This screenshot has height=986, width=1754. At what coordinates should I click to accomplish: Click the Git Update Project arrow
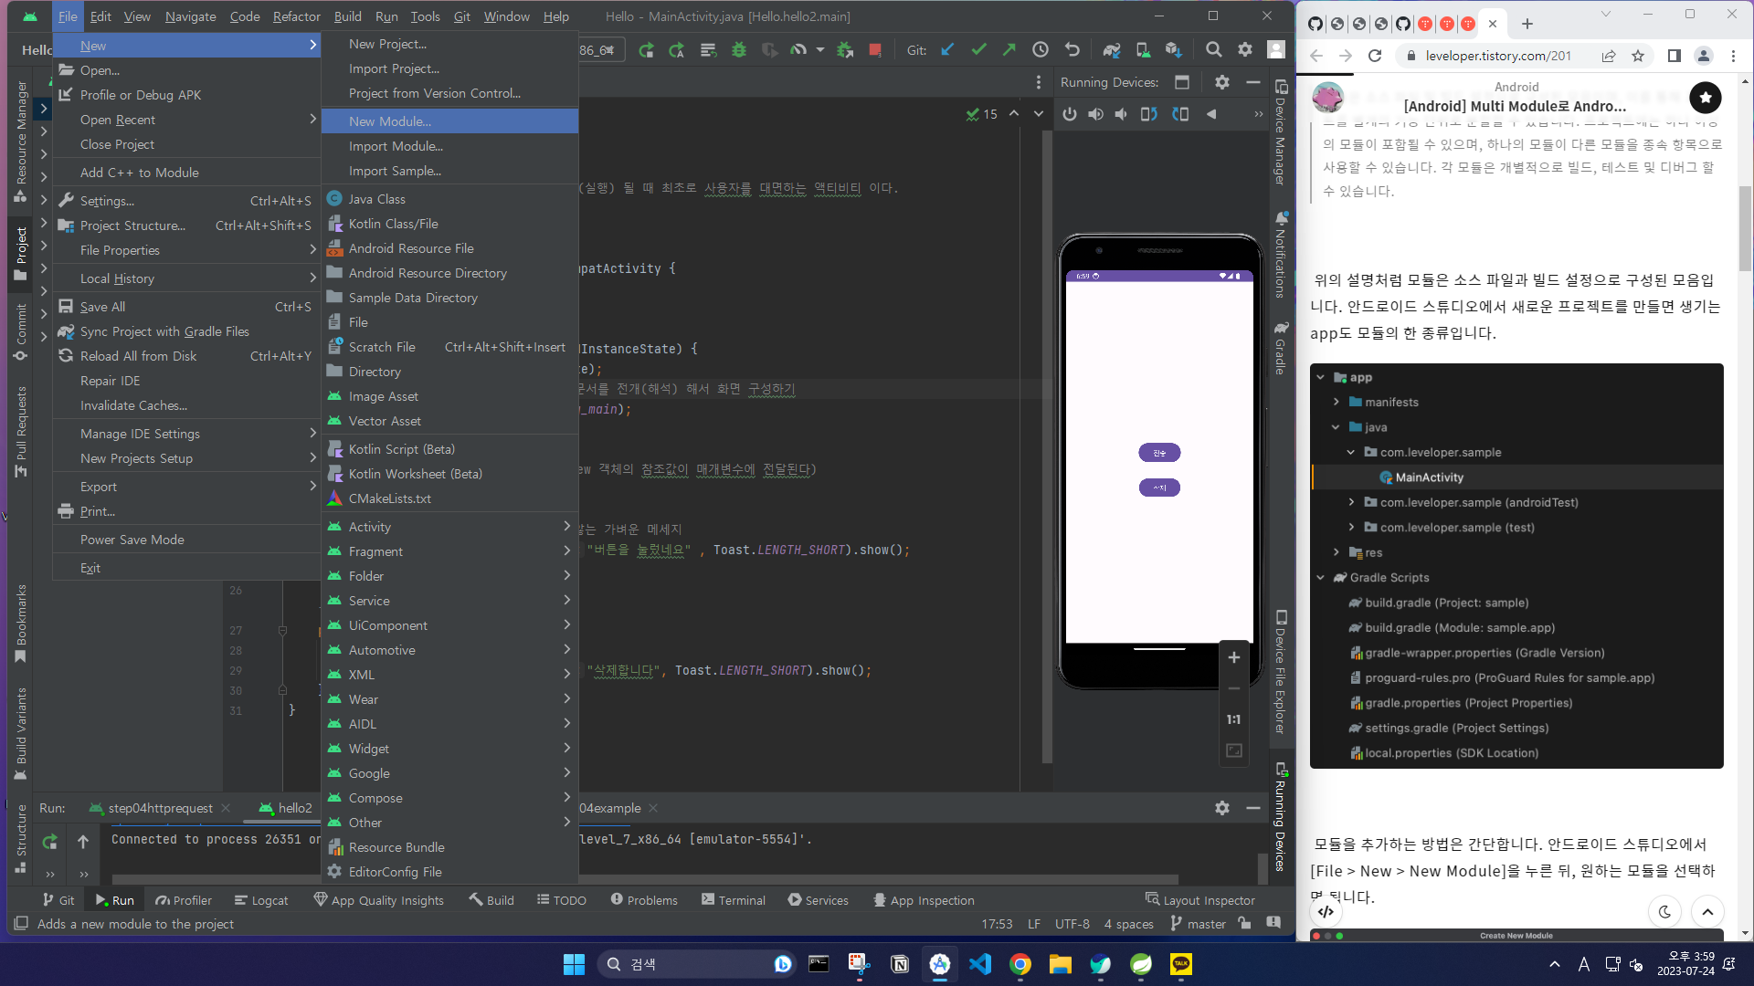(x=947, y=50)
